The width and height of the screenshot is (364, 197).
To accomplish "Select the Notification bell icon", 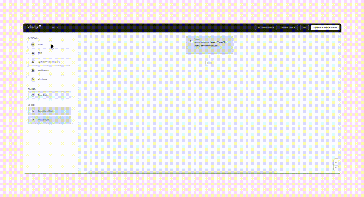I will pyautogui.click(x=33, y=71).
